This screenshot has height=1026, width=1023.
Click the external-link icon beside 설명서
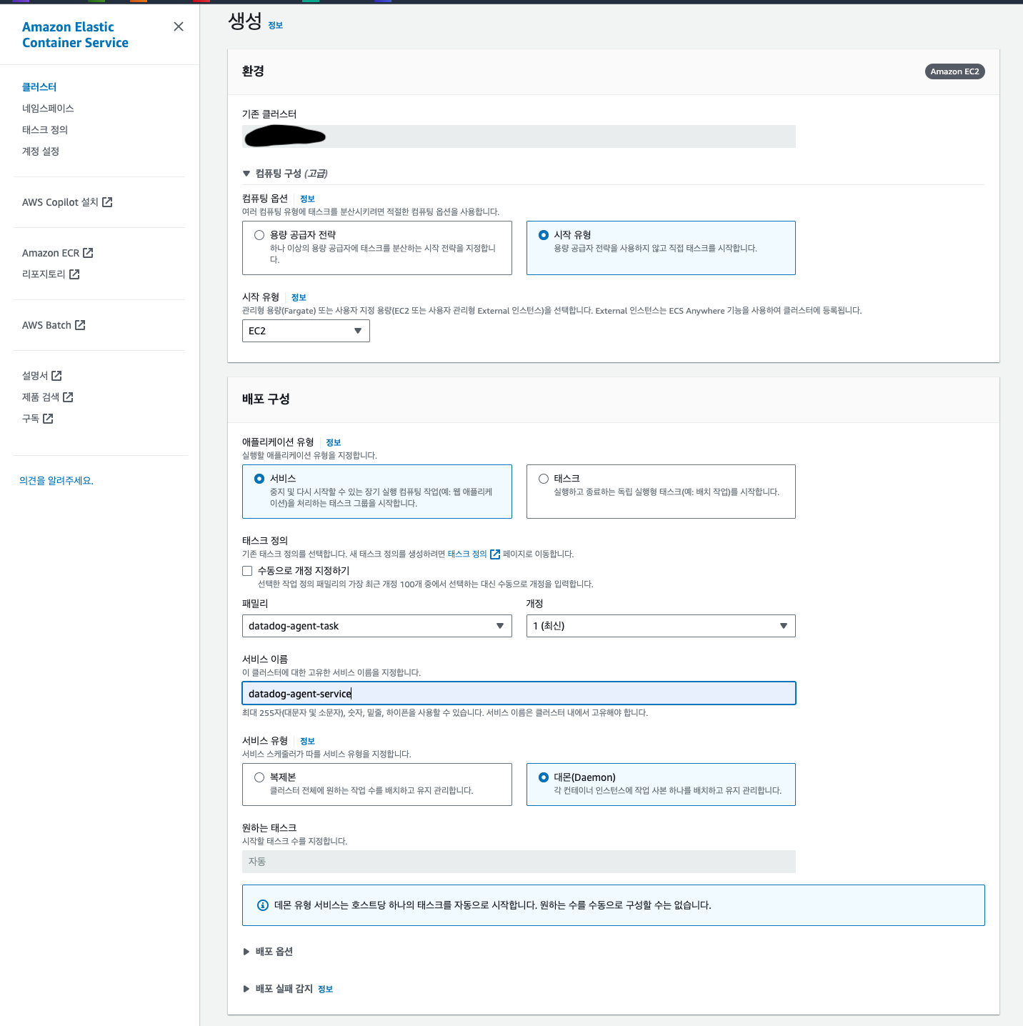(56, 375)
